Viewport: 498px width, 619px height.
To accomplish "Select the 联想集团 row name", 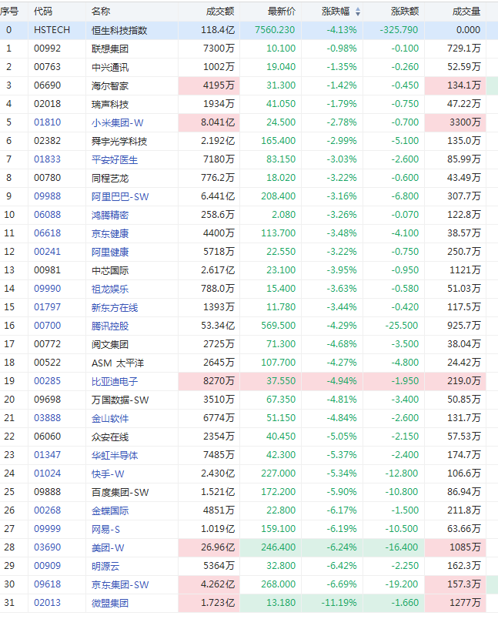I will point(110,49).
